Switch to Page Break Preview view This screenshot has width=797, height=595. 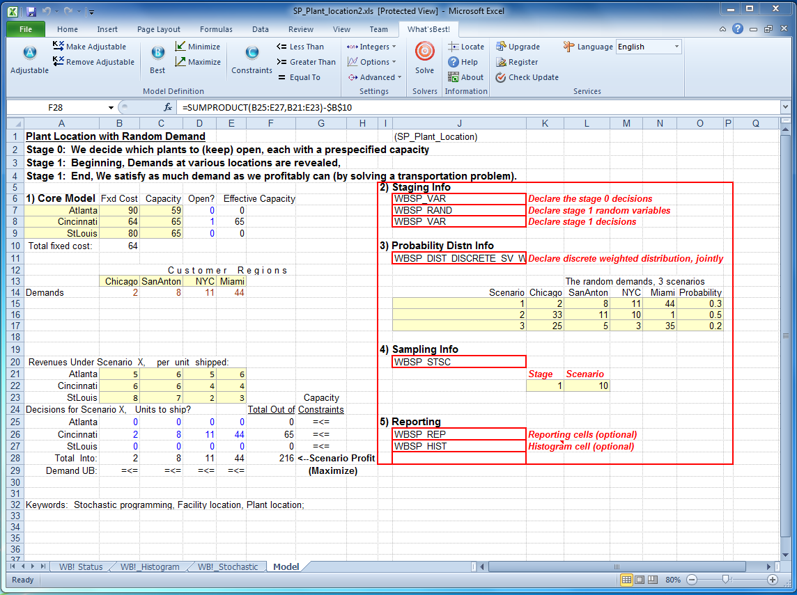pyautogui.click(x=653, y=580)
